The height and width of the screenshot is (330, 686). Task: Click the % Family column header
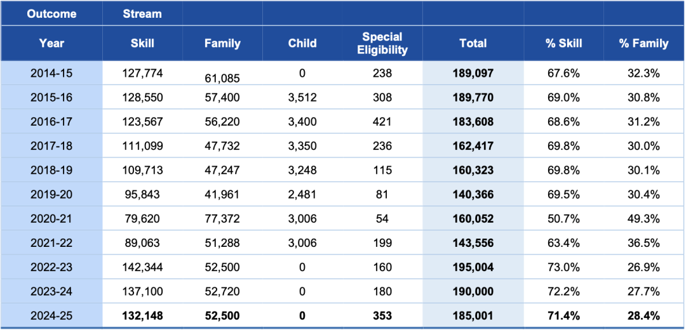coord(643,43)
